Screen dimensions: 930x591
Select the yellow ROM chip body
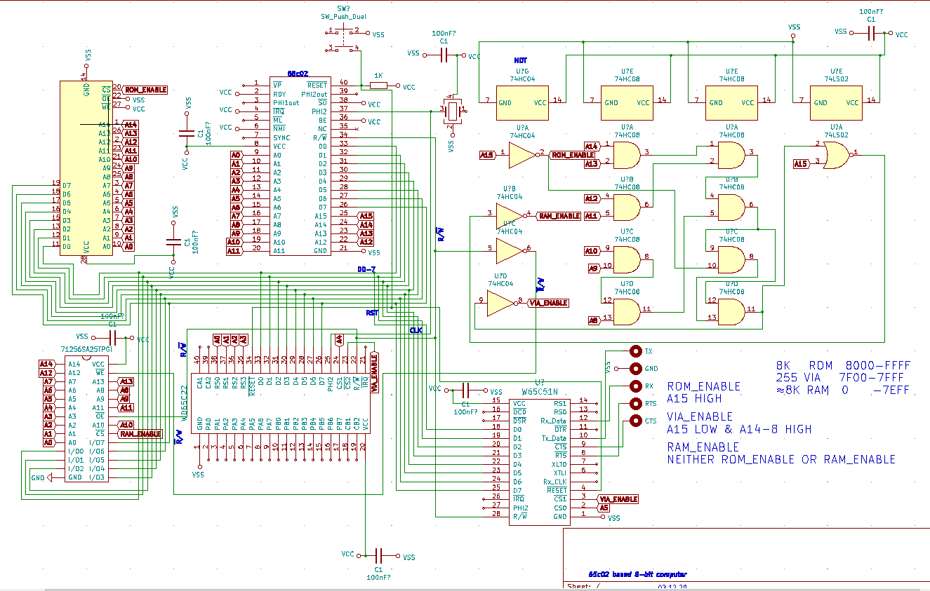pyautogui.click(x=86, y=168)
